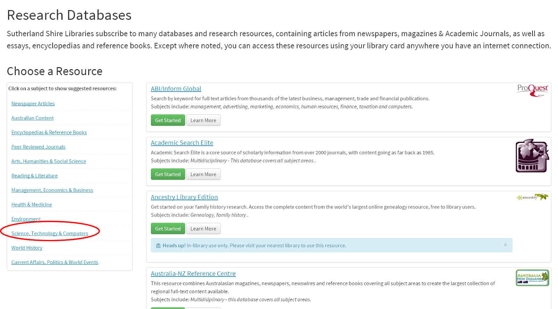Image resolution: width=558 pixels, height=309 pixels.
Task: Click the Ancestry logo
Action: pyautogui.click(x=532, y=197)
